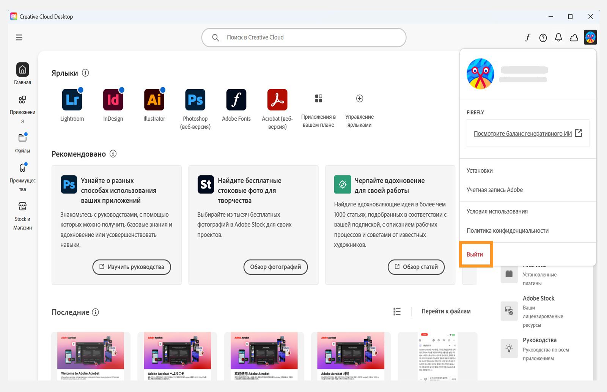The width and height of the screenshot is (607, 392).
Task: Open the Файлы sidebar icon
Action: 22,137
